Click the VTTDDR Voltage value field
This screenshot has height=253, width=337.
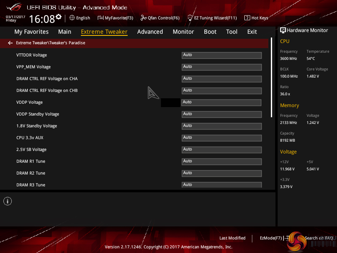[x=222, y=55]
